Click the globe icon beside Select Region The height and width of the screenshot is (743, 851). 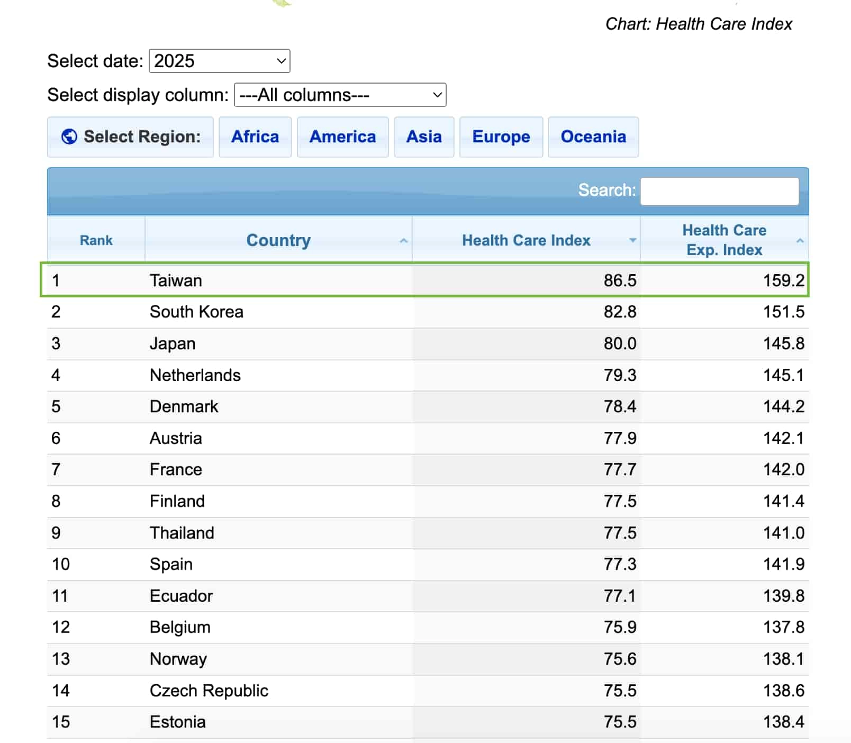tap(69, 137)
